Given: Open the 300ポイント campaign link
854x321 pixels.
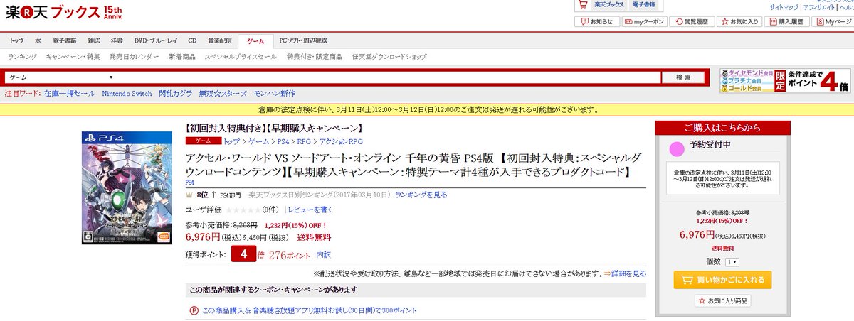Looking at the screenshot, I should click(310, 310).
